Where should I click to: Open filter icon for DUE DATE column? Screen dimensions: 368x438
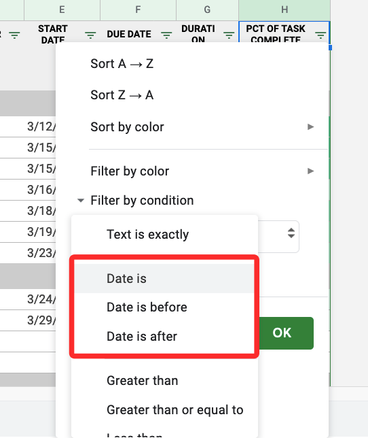[166, 35]
